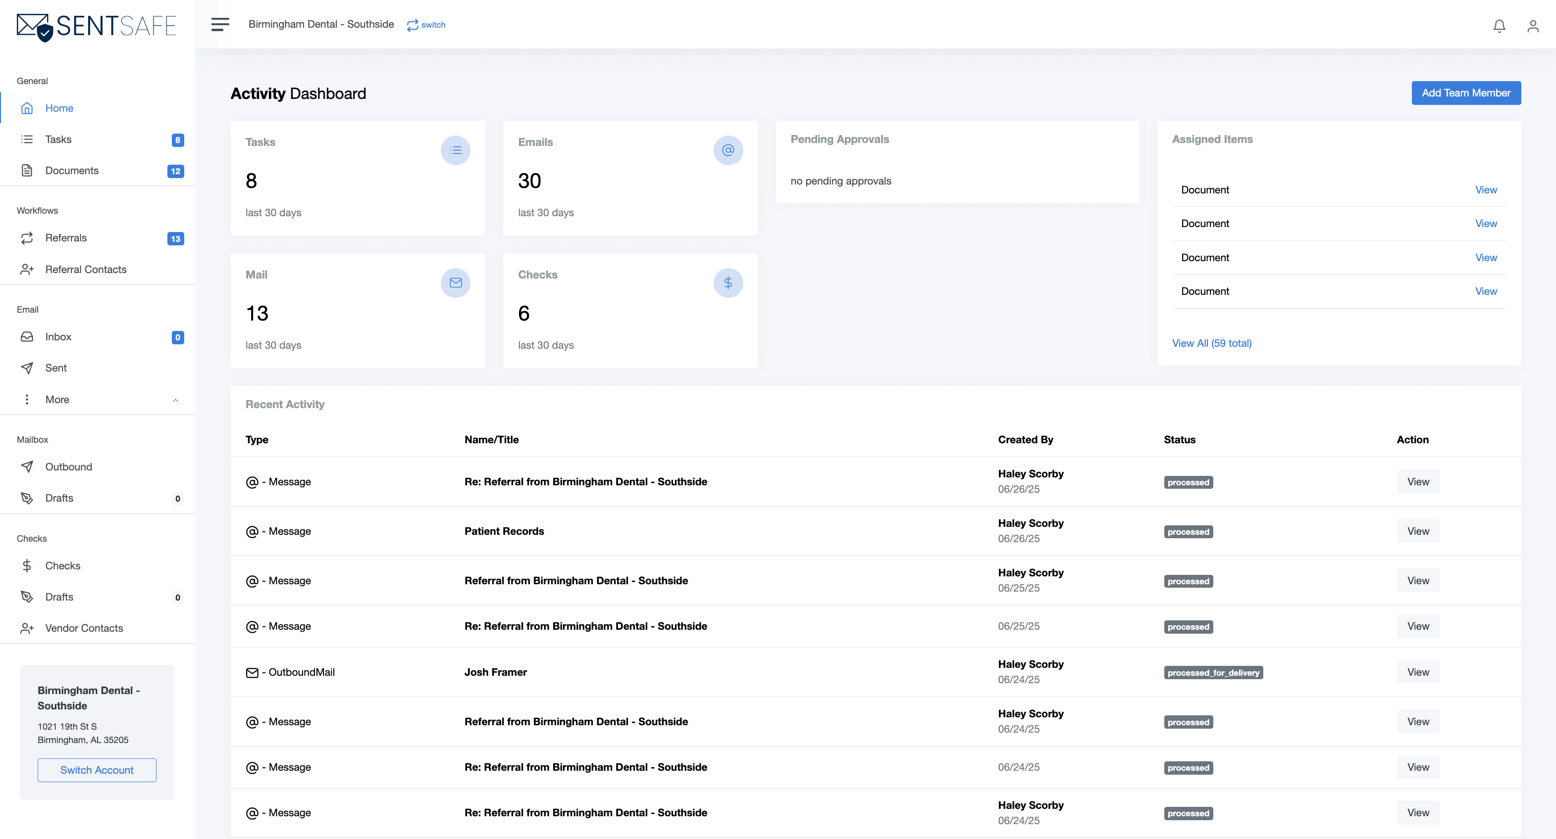This screenshot has width=1556, height=839.
Task: Click the Switch Account button
Action: pyautogui.click(x=97, y=770)
